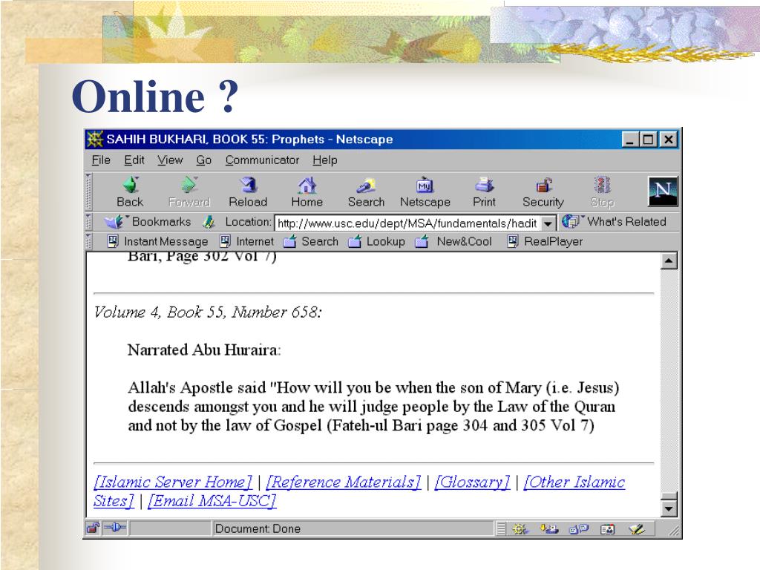Viewport: 760px width, 570px height.
Task: Open the Communicator menu
Action: pos(262,160)
